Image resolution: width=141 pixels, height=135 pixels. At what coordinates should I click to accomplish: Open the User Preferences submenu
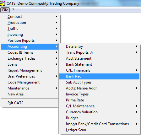point(30,76)
